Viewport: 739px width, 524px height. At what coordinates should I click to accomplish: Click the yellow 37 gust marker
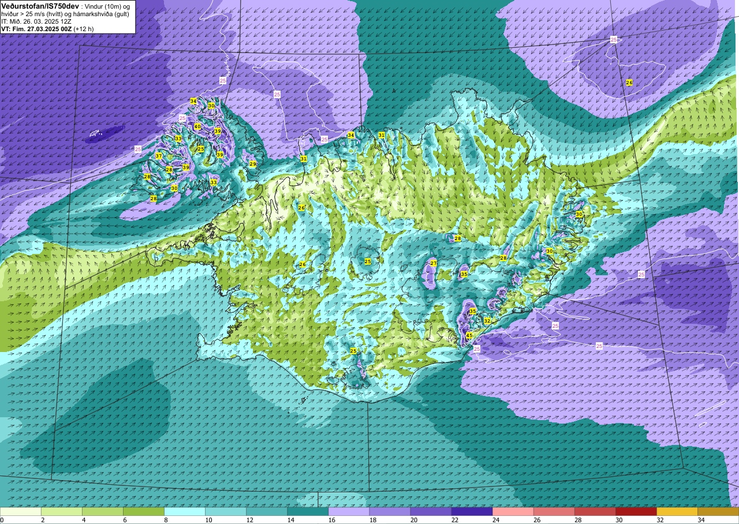[x=159, y=156]
